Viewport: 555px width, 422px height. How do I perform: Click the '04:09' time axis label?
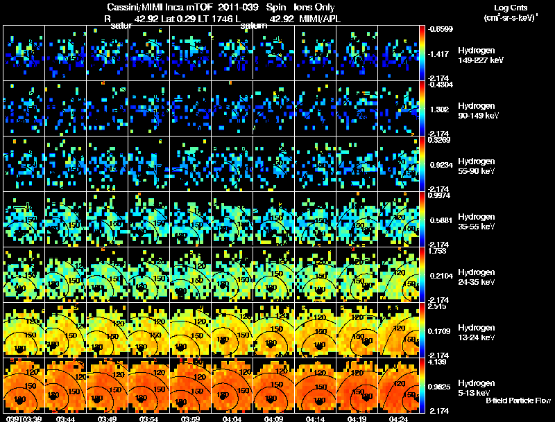pyautogui.click(x=273, y=419)
